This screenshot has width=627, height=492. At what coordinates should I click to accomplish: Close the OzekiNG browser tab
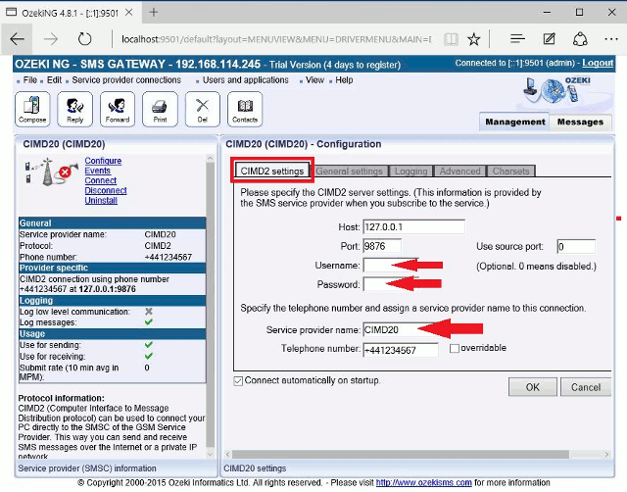point(128,13)
